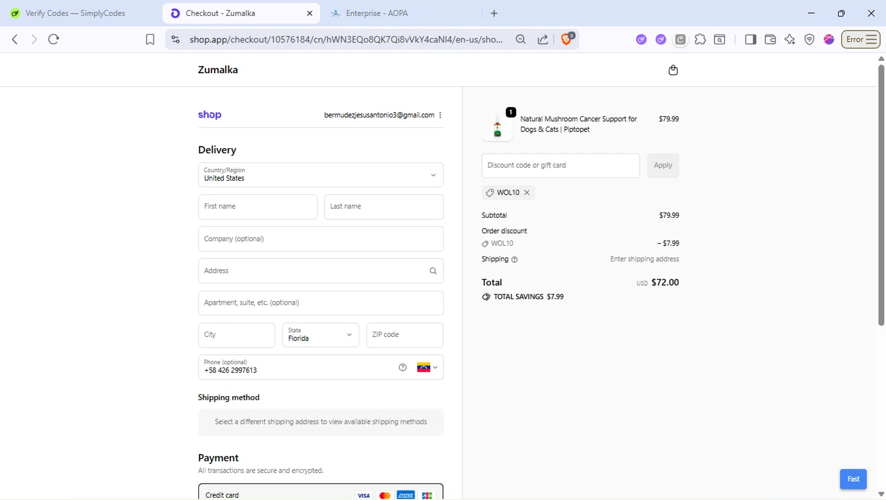This screenshot has height=500, width=886.
Task: Click the Apply discount button
Action: (663, 165)
